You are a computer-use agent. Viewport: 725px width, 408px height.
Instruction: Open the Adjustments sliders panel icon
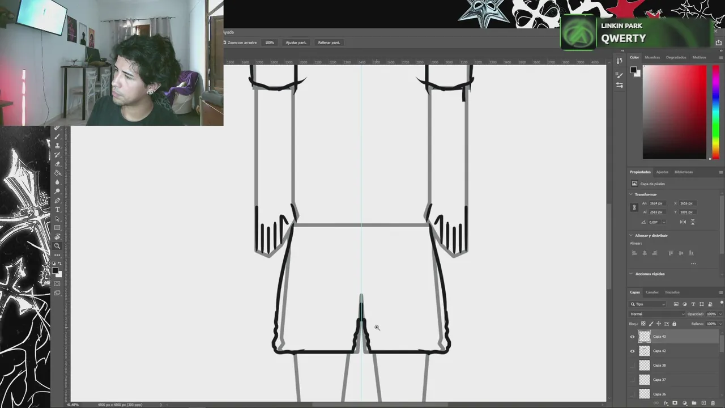[x=620, y=85]
